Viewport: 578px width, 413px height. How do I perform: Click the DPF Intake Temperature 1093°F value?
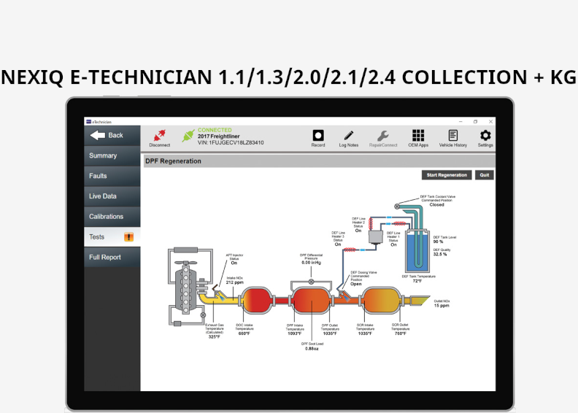[295, 333]
